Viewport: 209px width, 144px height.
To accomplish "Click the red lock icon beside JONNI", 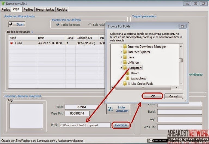I will 11,43.
